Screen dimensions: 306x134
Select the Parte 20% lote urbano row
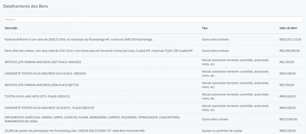pos(153,51)
